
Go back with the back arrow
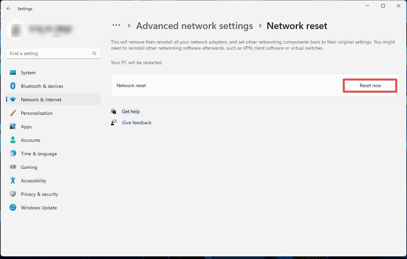click(9, 9)
